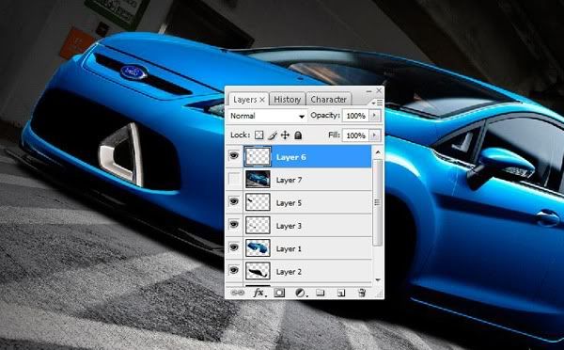The height and width of the screenshot is (350, 564).
Task: Add a layer mask
Action: click(279, 293)
